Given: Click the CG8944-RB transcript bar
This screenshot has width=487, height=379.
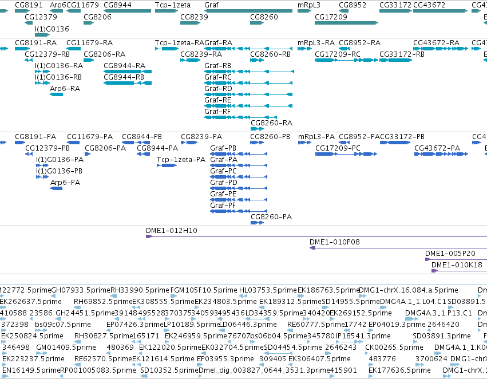Looking at the screenshot, I should pyautogui.click(x=128, y=83).
